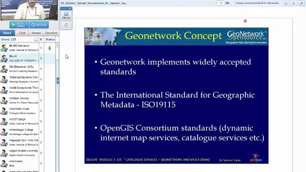Image resolution: width=306 pixels, height=172 pixels.
Task: Click Start Video button
Action: click(x=19, y=25)
